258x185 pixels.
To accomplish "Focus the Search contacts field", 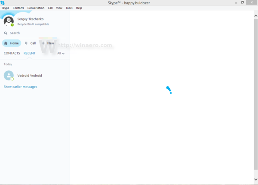I will click(x=35, y=33).
